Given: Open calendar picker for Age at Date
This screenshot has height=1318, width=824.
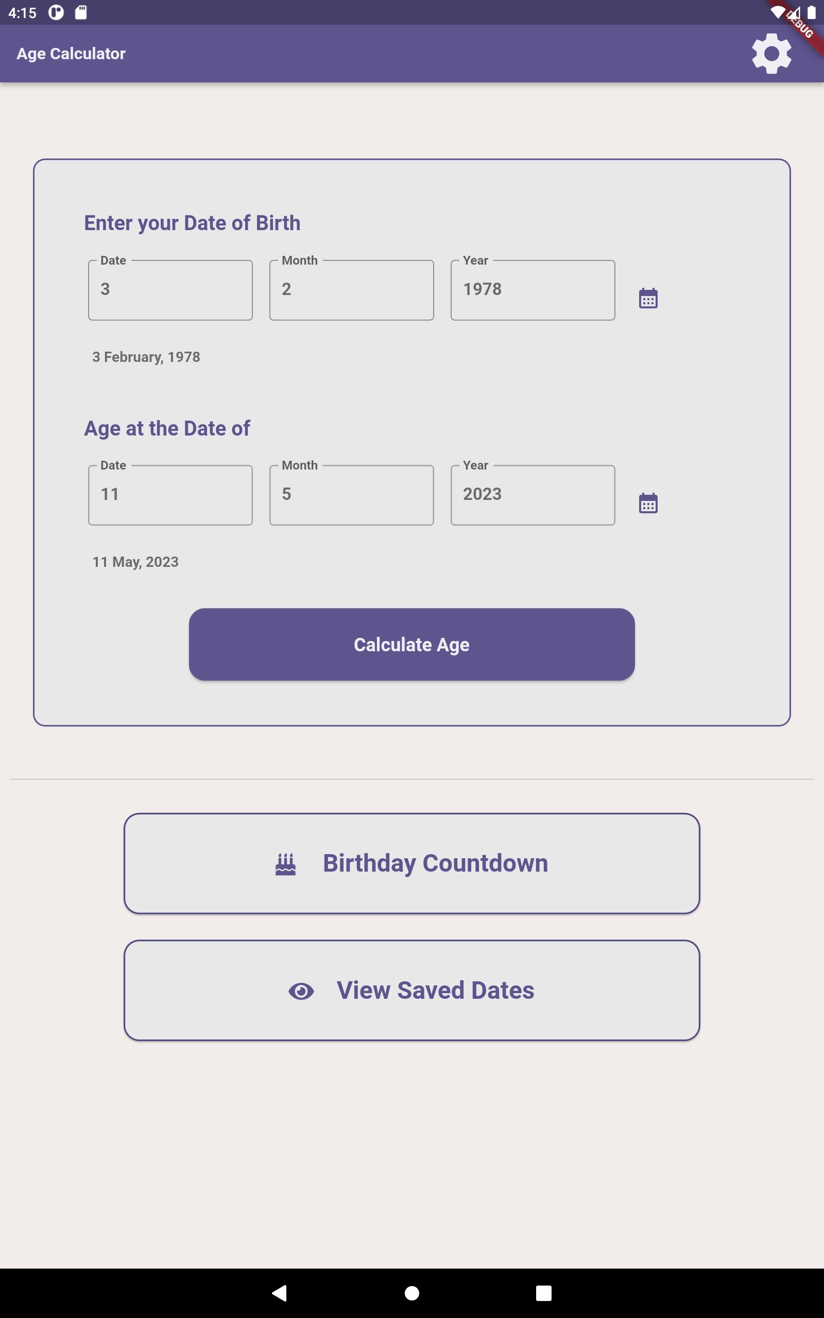Looking at the screenshot, I should [648, 503].
